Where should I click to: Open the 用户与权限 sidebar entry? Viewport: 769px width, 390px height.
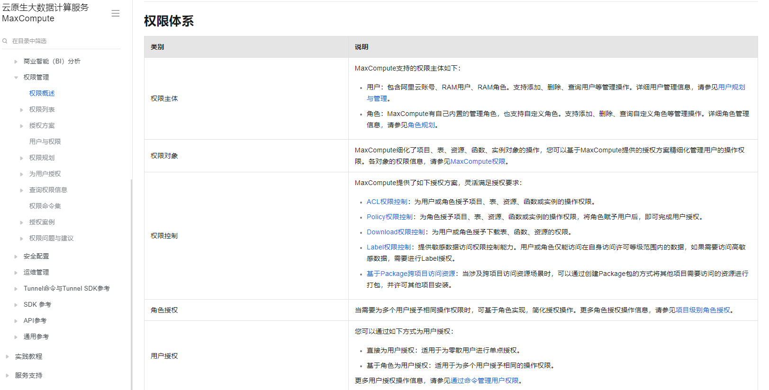click(45, 142)
